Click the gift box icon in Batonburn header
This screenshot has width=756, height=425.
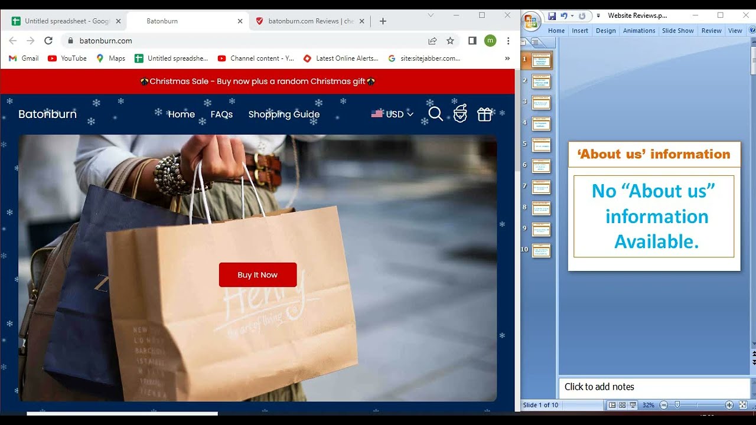coord(484,114)
